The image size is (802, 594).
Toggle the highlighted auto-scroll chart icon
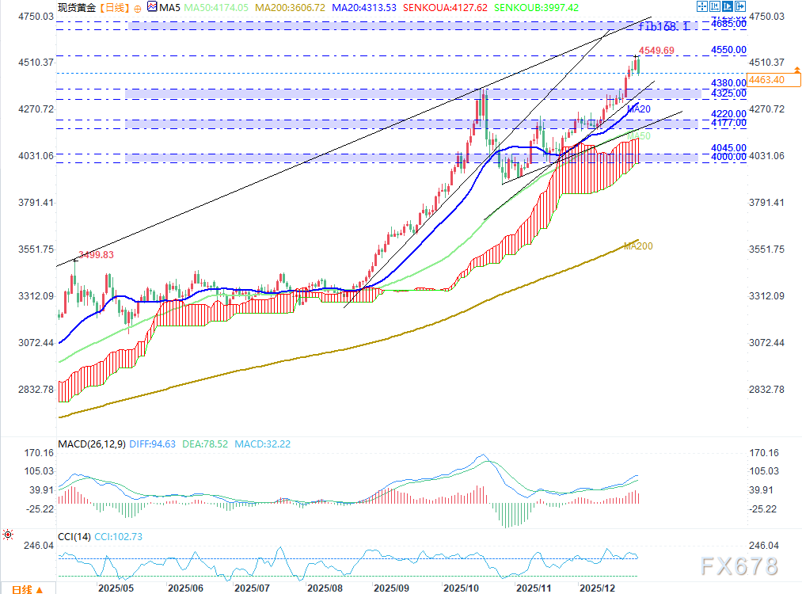pos(728,6)
